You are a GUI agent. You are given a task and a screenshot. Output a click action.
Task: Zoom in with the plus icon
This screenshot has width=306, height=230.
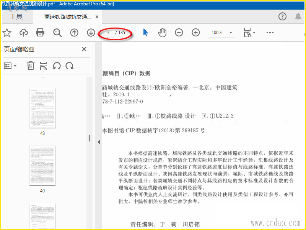pyautogui.click(x=196, y=33)
